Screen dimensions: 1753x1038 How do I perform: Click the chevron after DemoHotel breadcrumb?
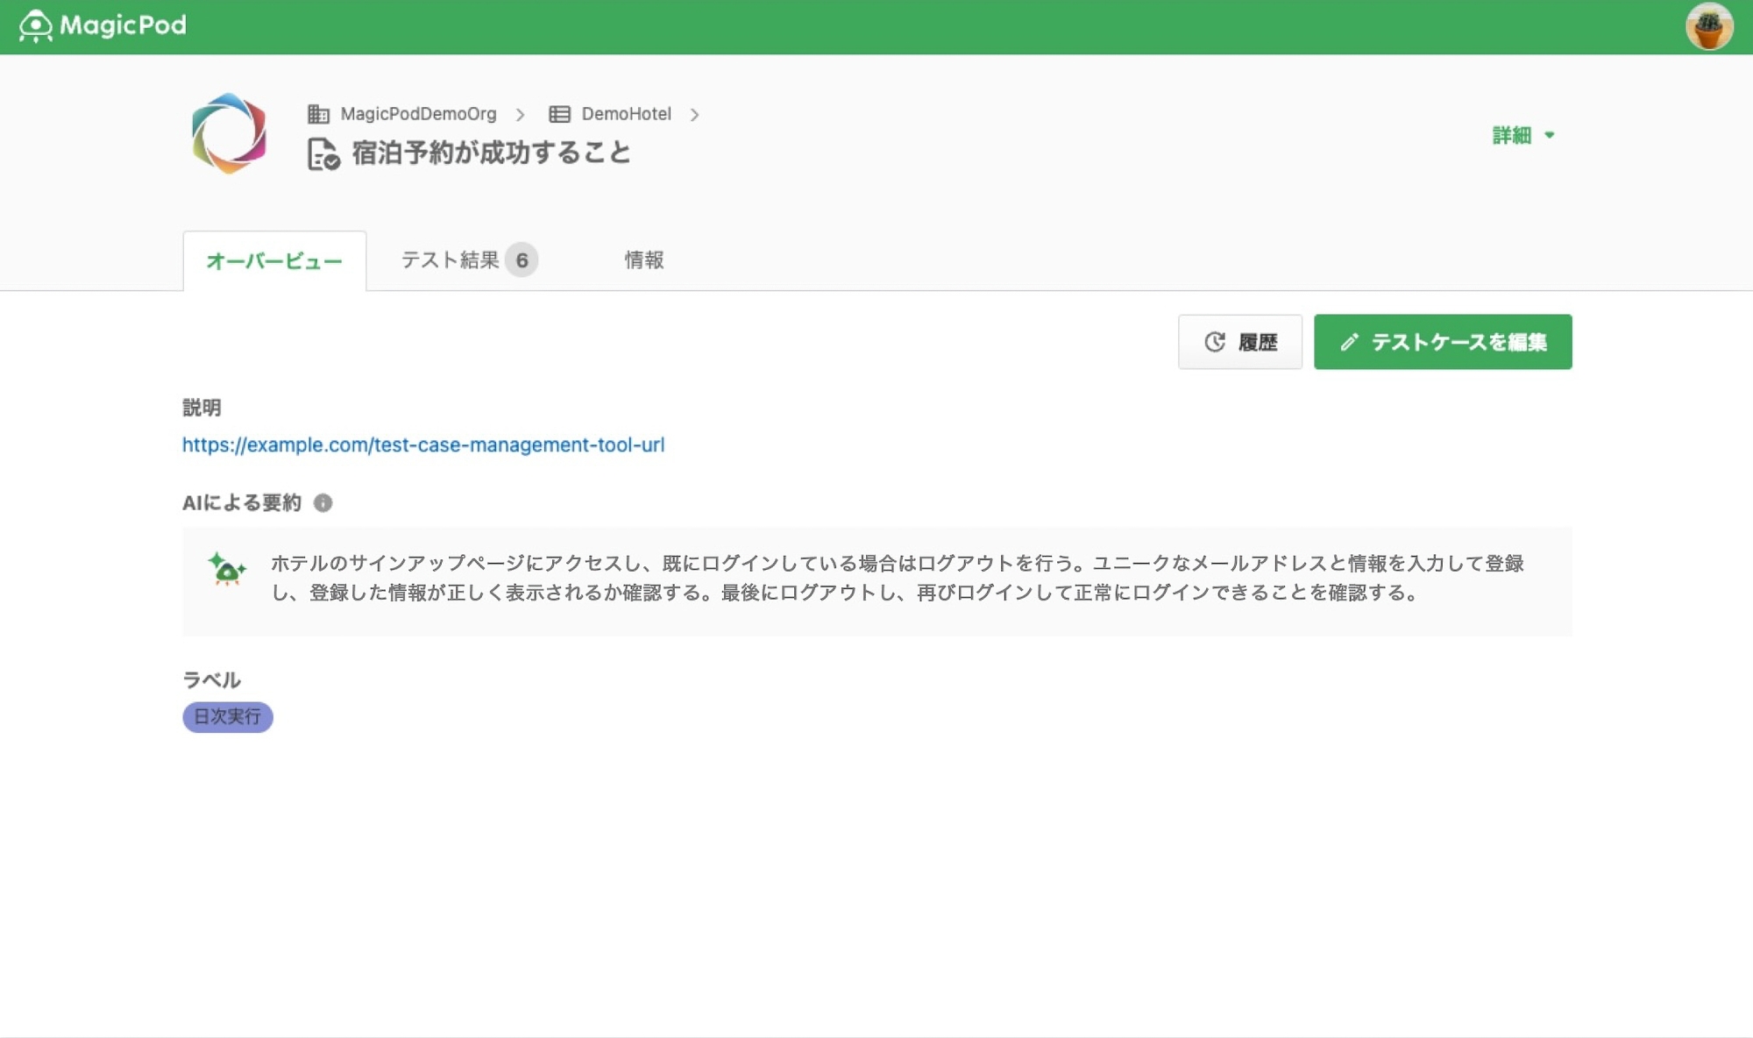694,115
